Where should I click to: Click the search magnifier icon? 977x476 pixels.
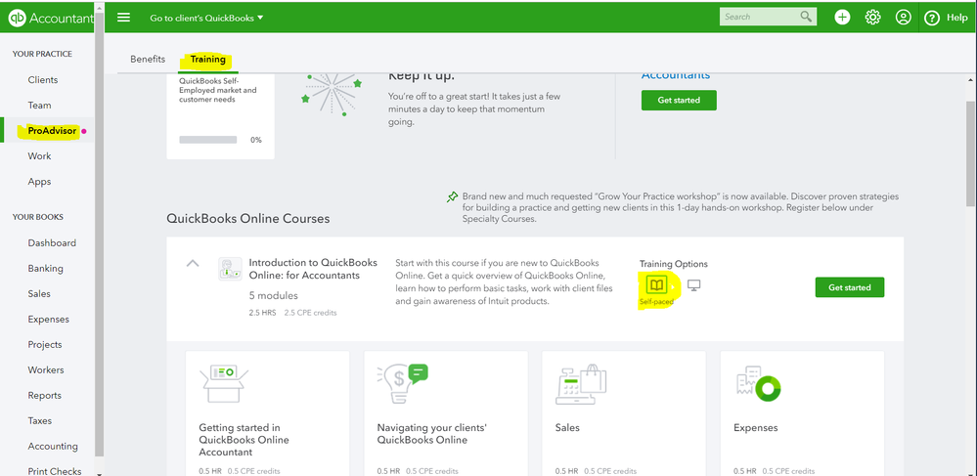point(806,17)
